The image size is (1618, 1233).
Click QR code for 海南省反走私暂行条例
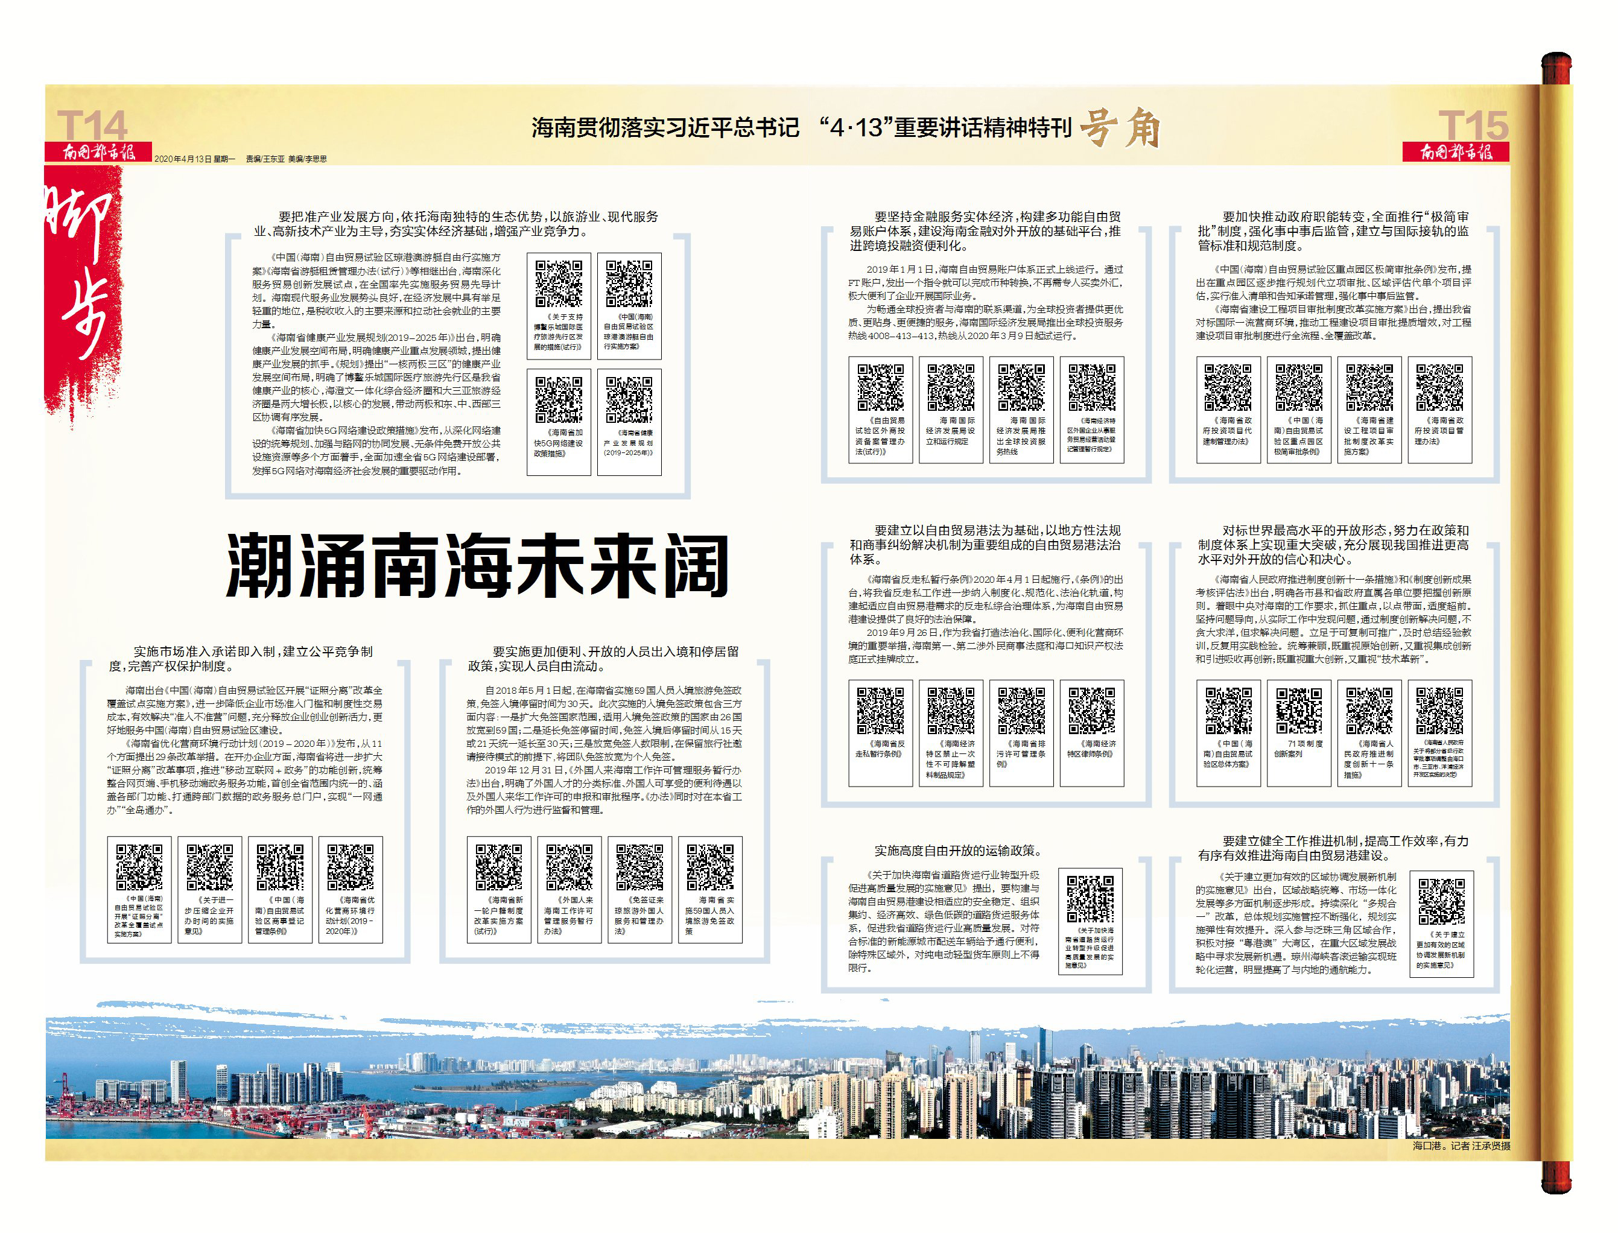(881, 711)
